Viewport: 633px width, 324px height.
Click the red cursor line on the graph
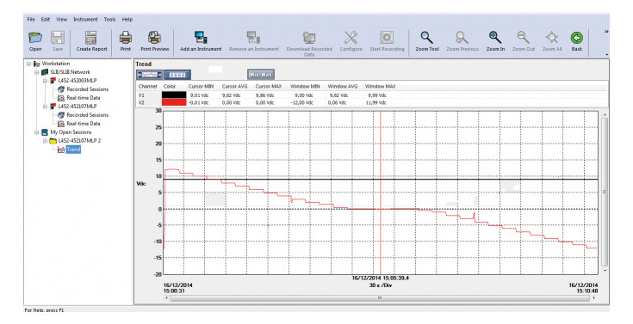[x=381, y=193]
